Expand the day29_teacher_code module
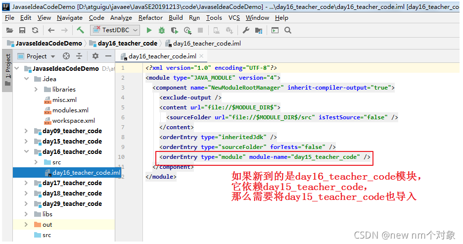The image size is (463, 244). point(26,203)
